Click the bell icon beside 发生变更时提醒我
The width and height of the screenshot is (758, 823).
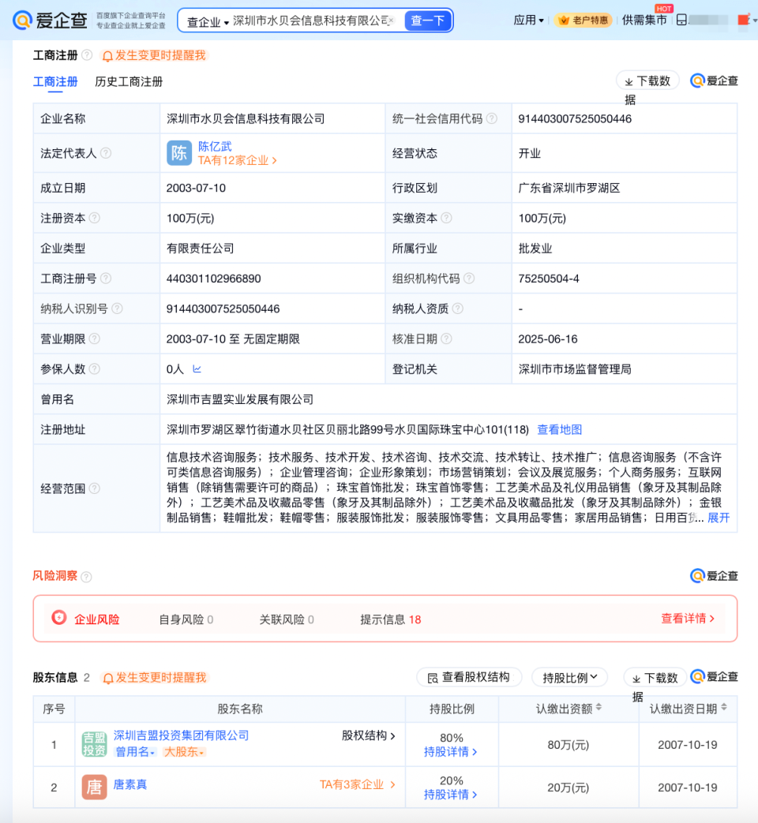pos(107,57)
